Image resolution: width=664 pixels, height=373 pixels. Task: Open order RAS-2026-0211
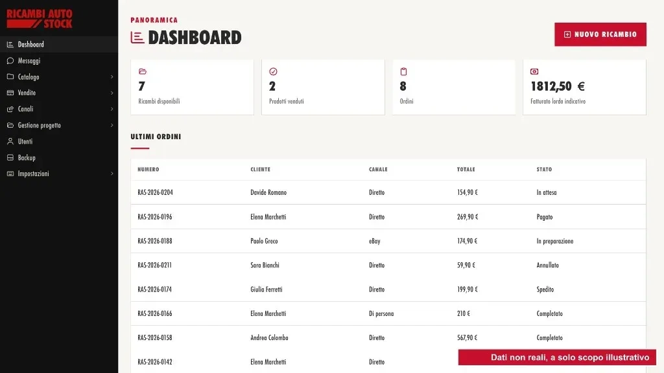coord(154,265)
